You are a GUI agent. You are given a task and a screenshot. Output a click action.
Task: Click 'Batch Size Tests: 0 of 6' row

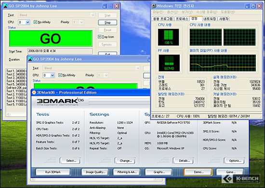tap(58, 148)
